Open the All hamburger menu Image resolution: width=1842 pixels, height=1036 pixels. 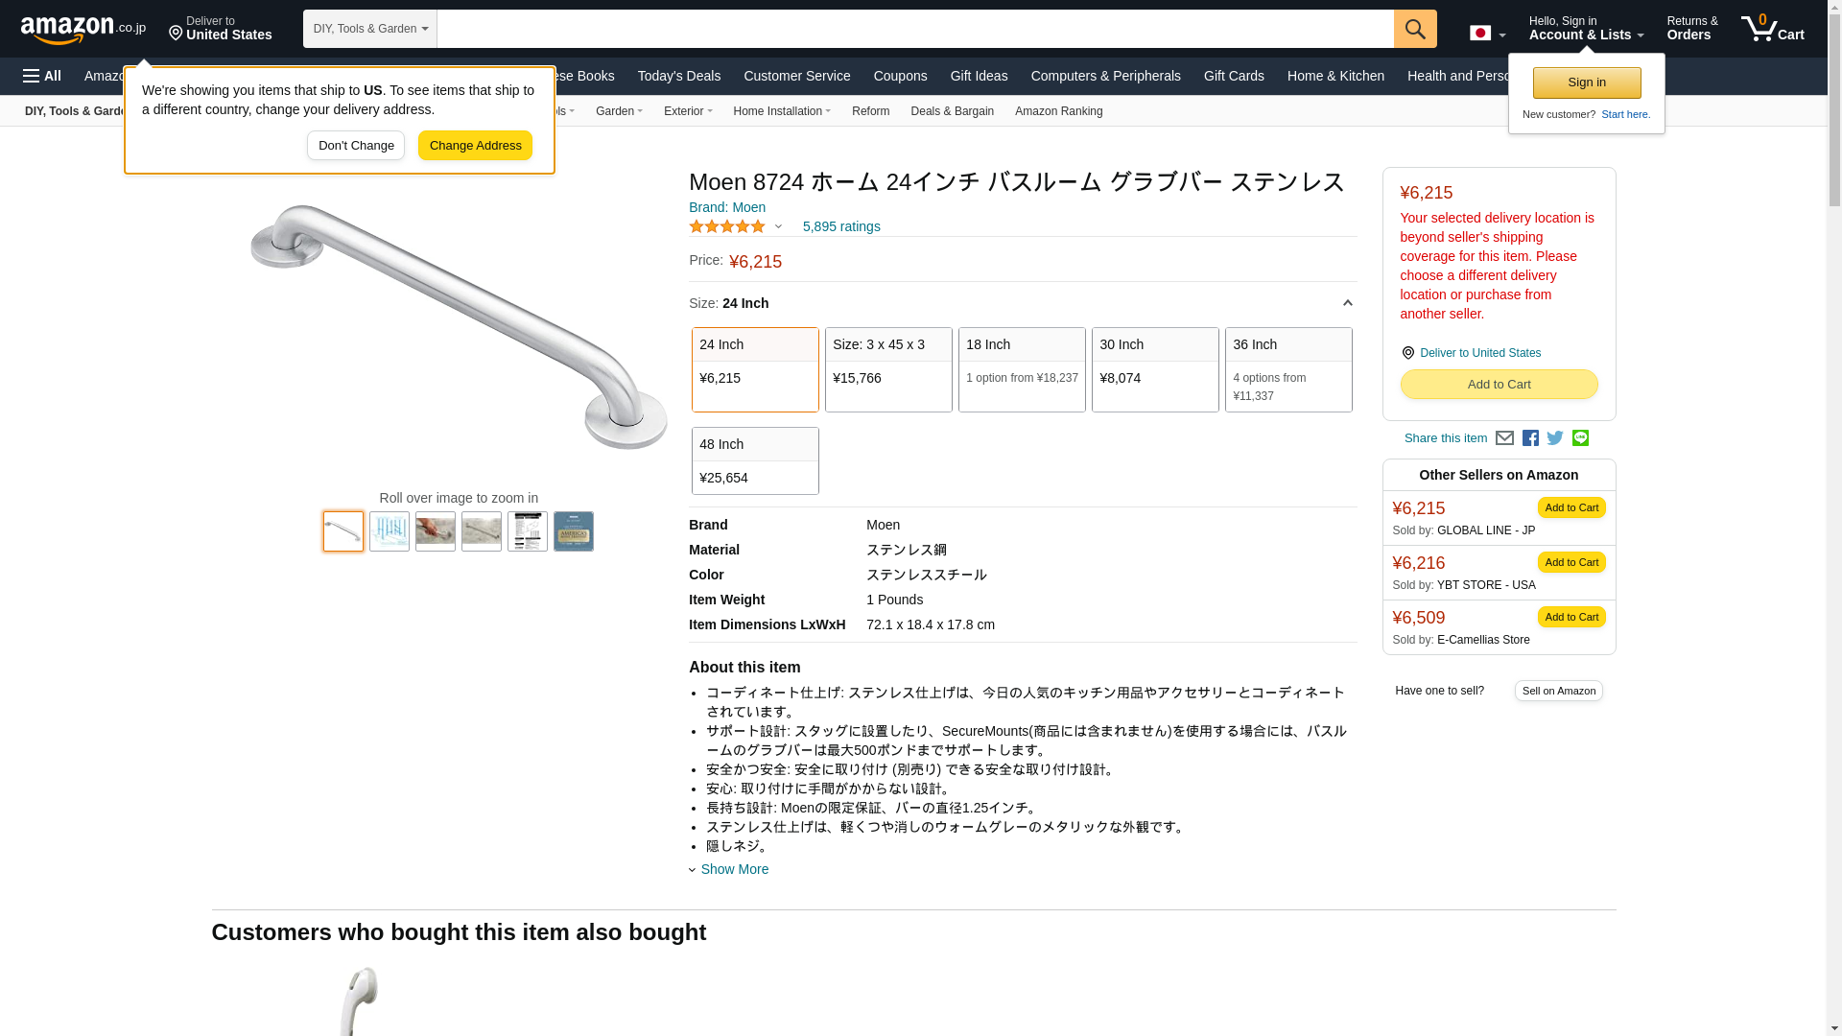pos(42,76)
